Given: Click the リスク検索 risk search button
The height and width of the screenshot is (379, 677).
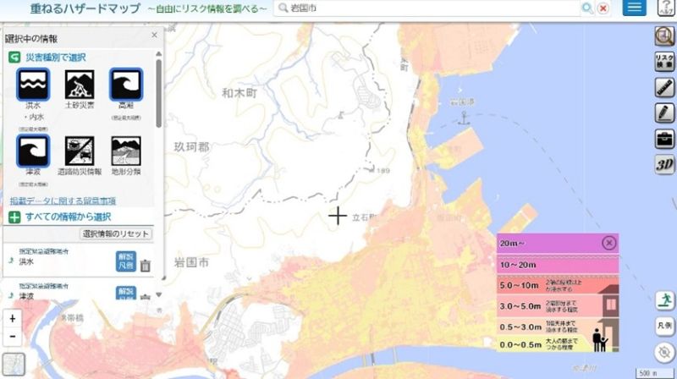Looking at the screenshot, I should pos(664,62).
